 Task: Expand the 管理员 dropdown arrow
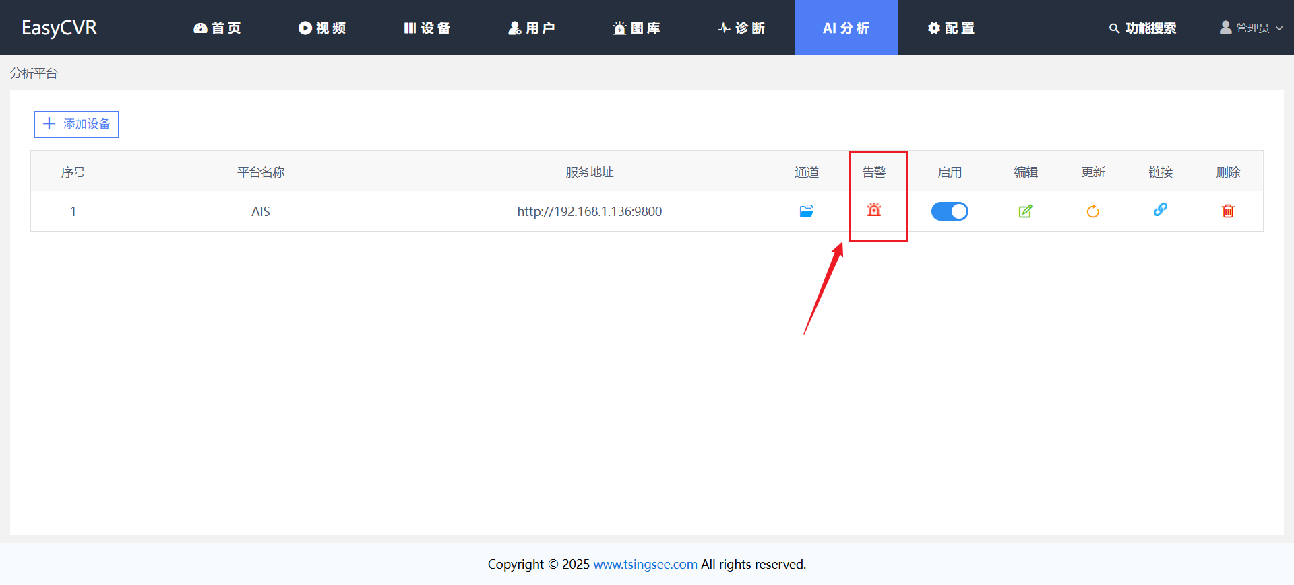1279,28
